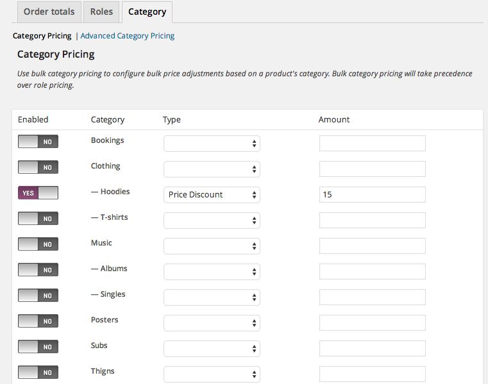Image resolution: width=488 pixels, height=384 pixels.
Task: Open Advanced Category Pricing link
Action: 128,36
